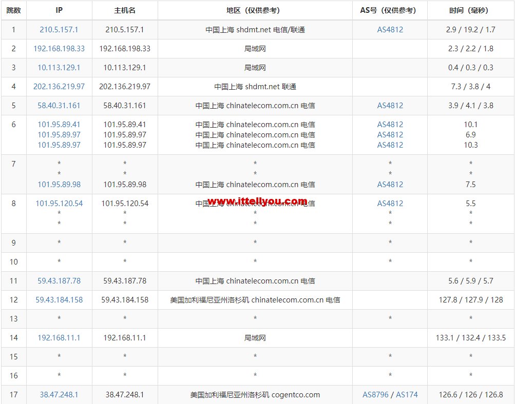
Task: Click AS4812 link on the 101.95.120.54 line
Action: pyautogui.click(x=390, y=204)
